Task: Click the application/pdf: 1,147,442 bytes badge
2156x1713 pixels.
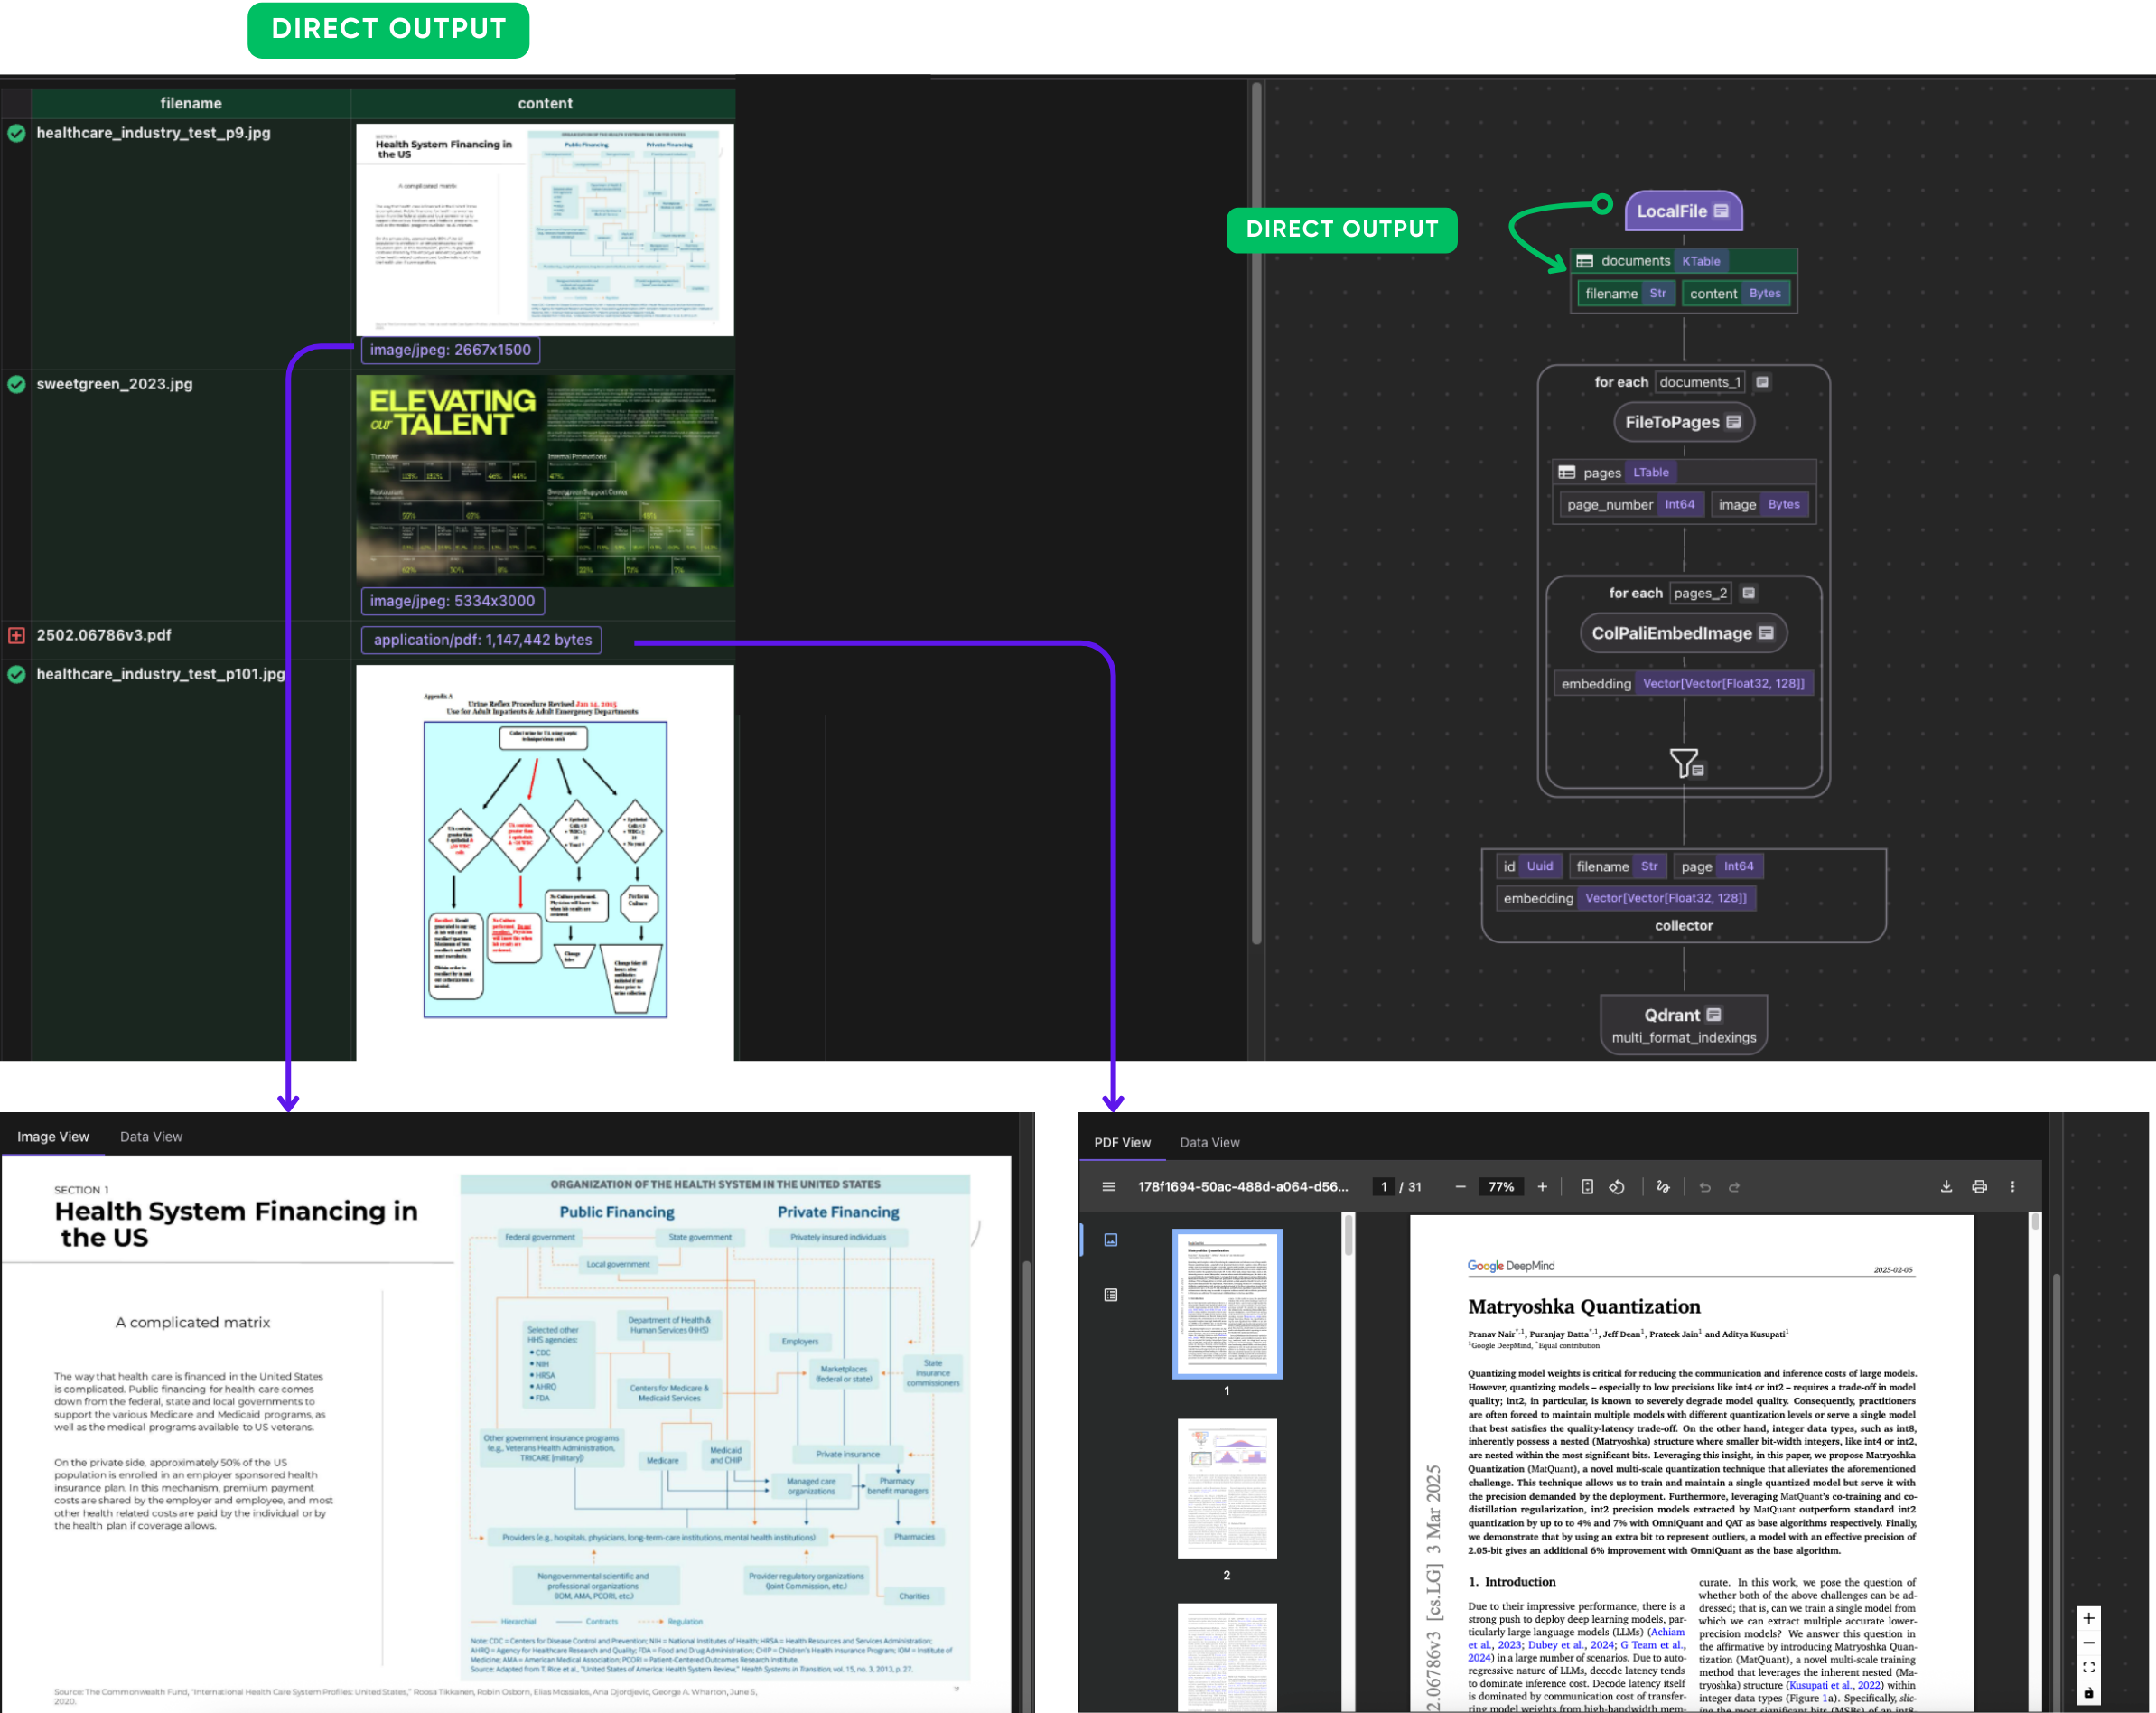Action: pos(482,640)
